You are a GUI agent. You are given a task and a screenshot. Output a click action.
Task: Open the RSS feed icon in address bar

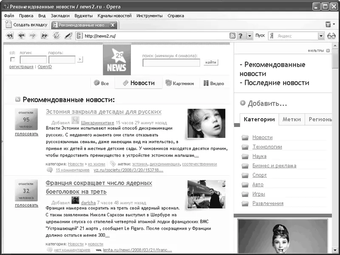tap(232, 36)
